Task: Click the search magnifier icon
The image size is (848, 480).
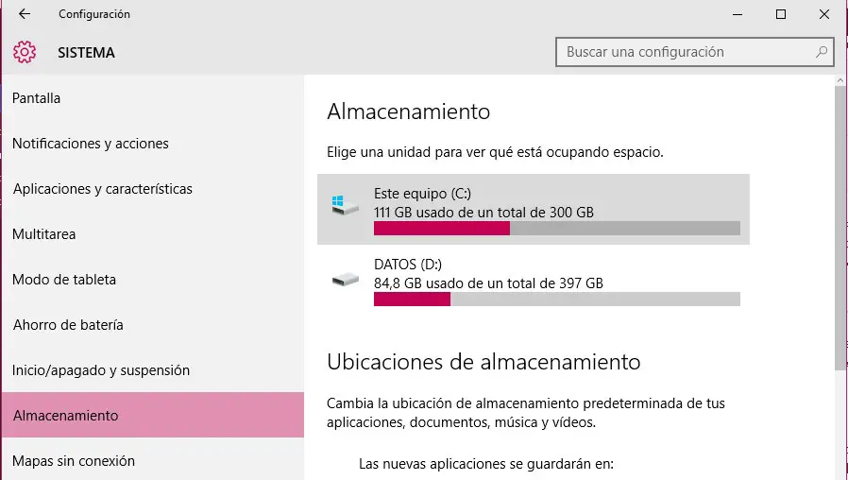Action: pyautogui.click(x=822, y=52)
